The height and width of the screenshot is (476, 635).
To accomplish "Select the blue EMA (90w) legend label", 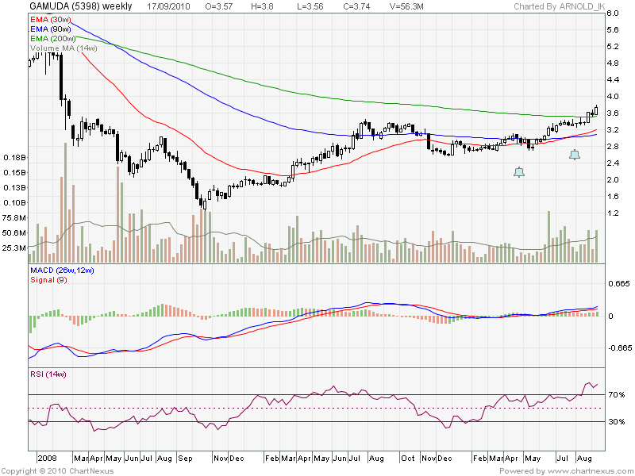I will pyautogui.click(x=51, y=29).
